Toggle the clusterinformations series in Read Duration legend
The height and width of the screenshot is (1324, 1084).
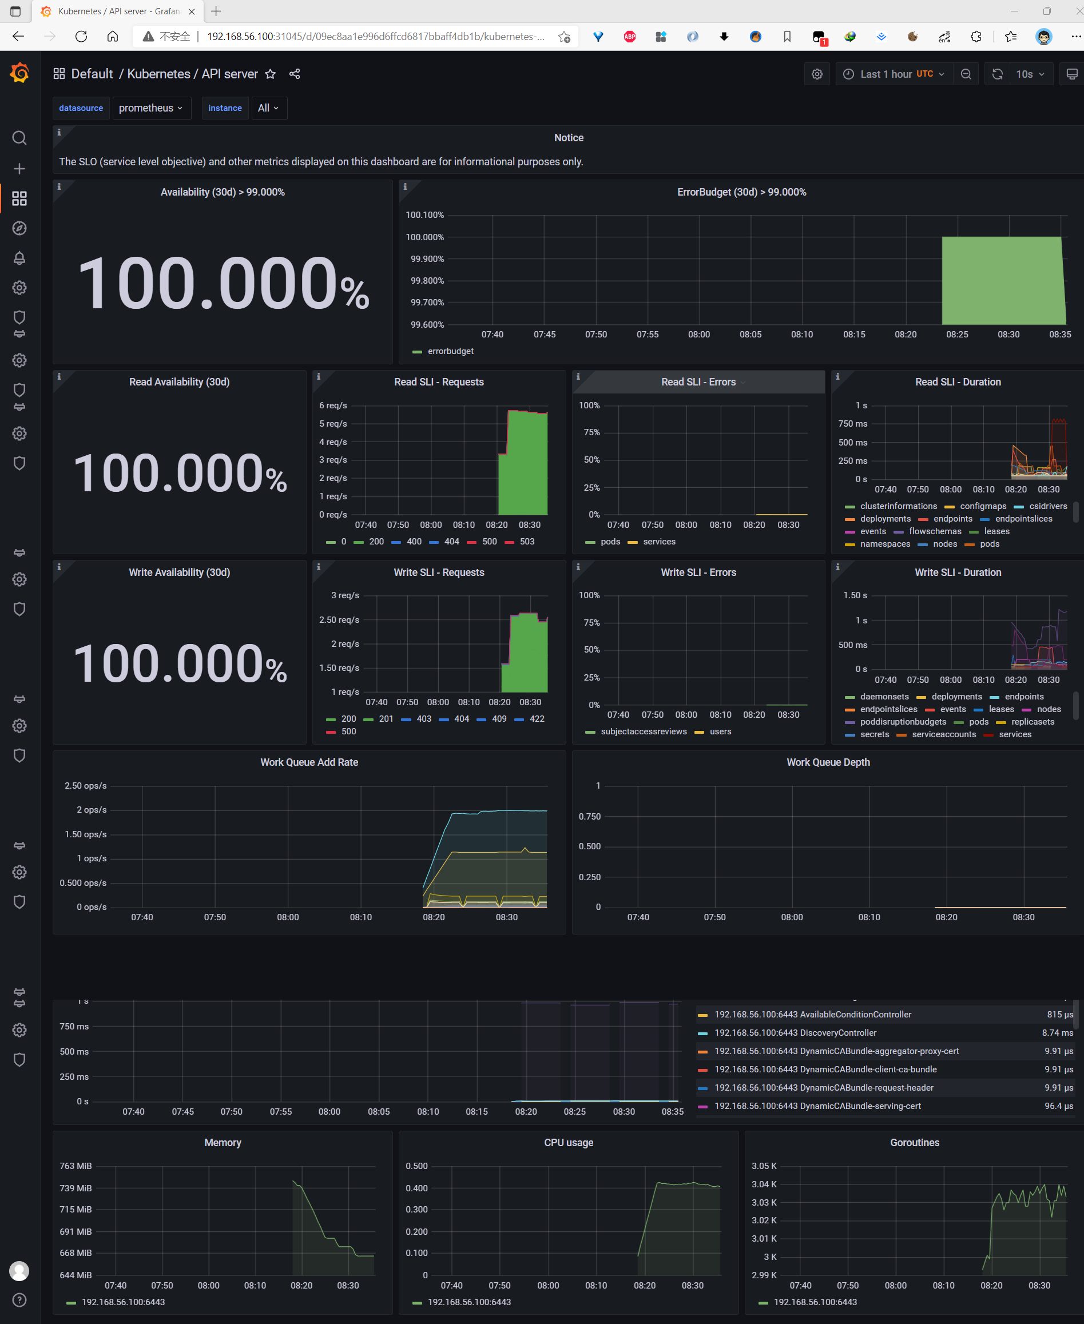pyautogui.click(x=898, y=506)
